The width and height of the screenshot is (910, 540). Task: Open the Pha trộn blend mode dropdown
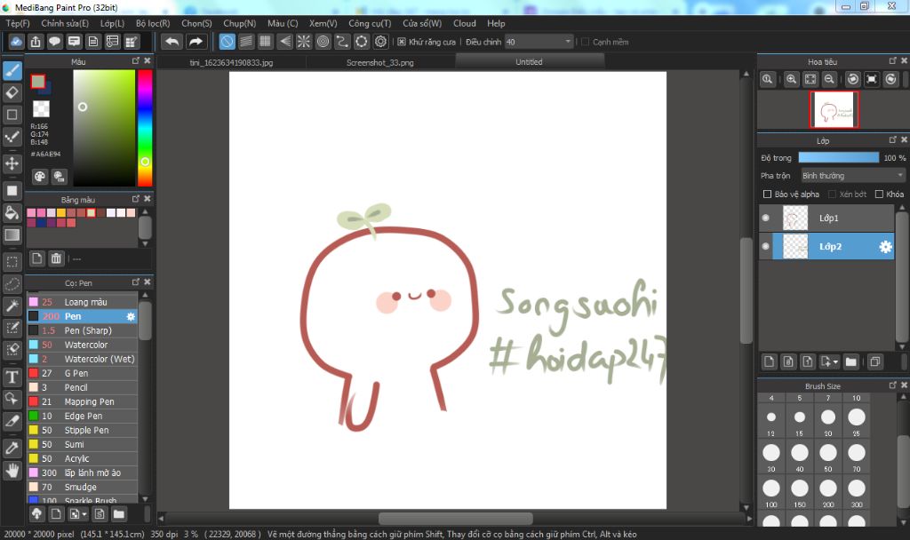click(852, 176)
